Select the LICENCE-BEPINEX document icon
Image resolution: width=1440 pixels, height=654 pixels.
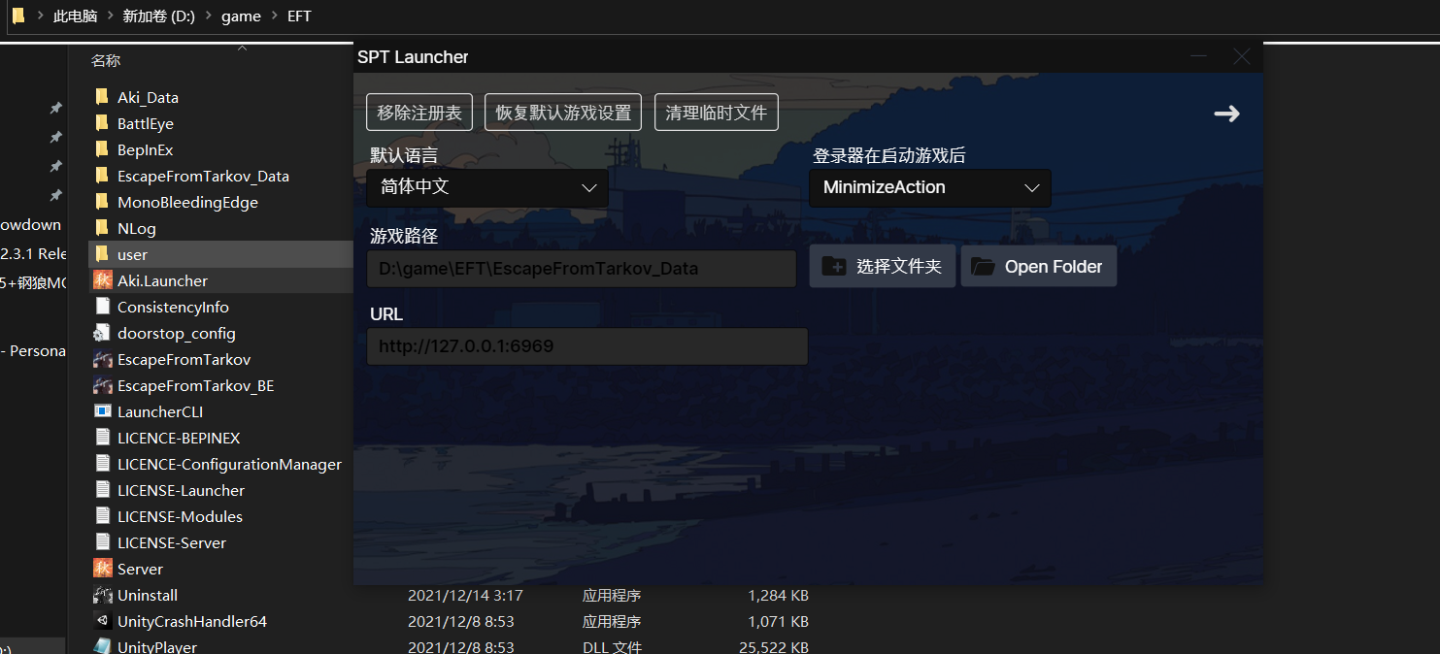pos(102,438)
